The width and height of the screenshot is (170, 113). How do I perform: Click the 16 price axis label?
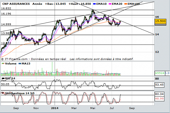click(x=157, y=17)
